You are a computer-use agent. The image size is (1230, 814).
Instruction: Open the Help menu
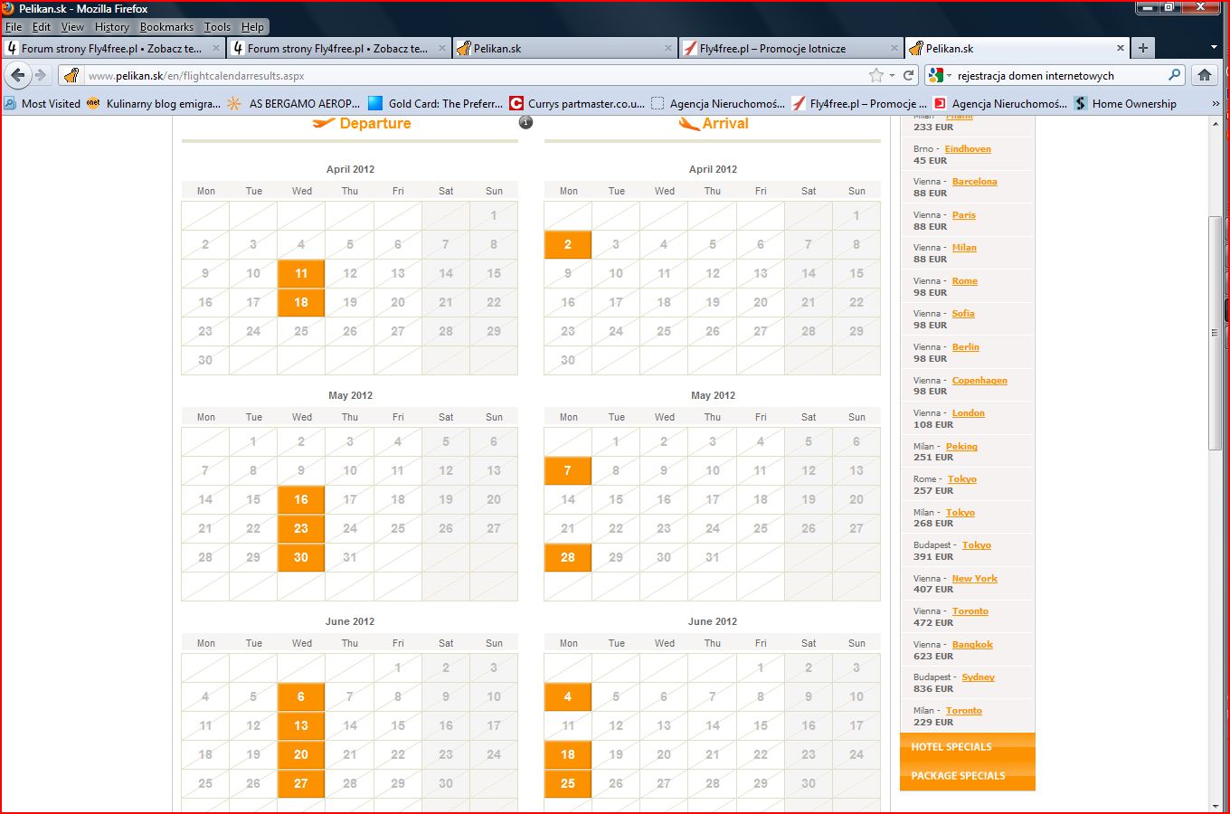(252, 26)
